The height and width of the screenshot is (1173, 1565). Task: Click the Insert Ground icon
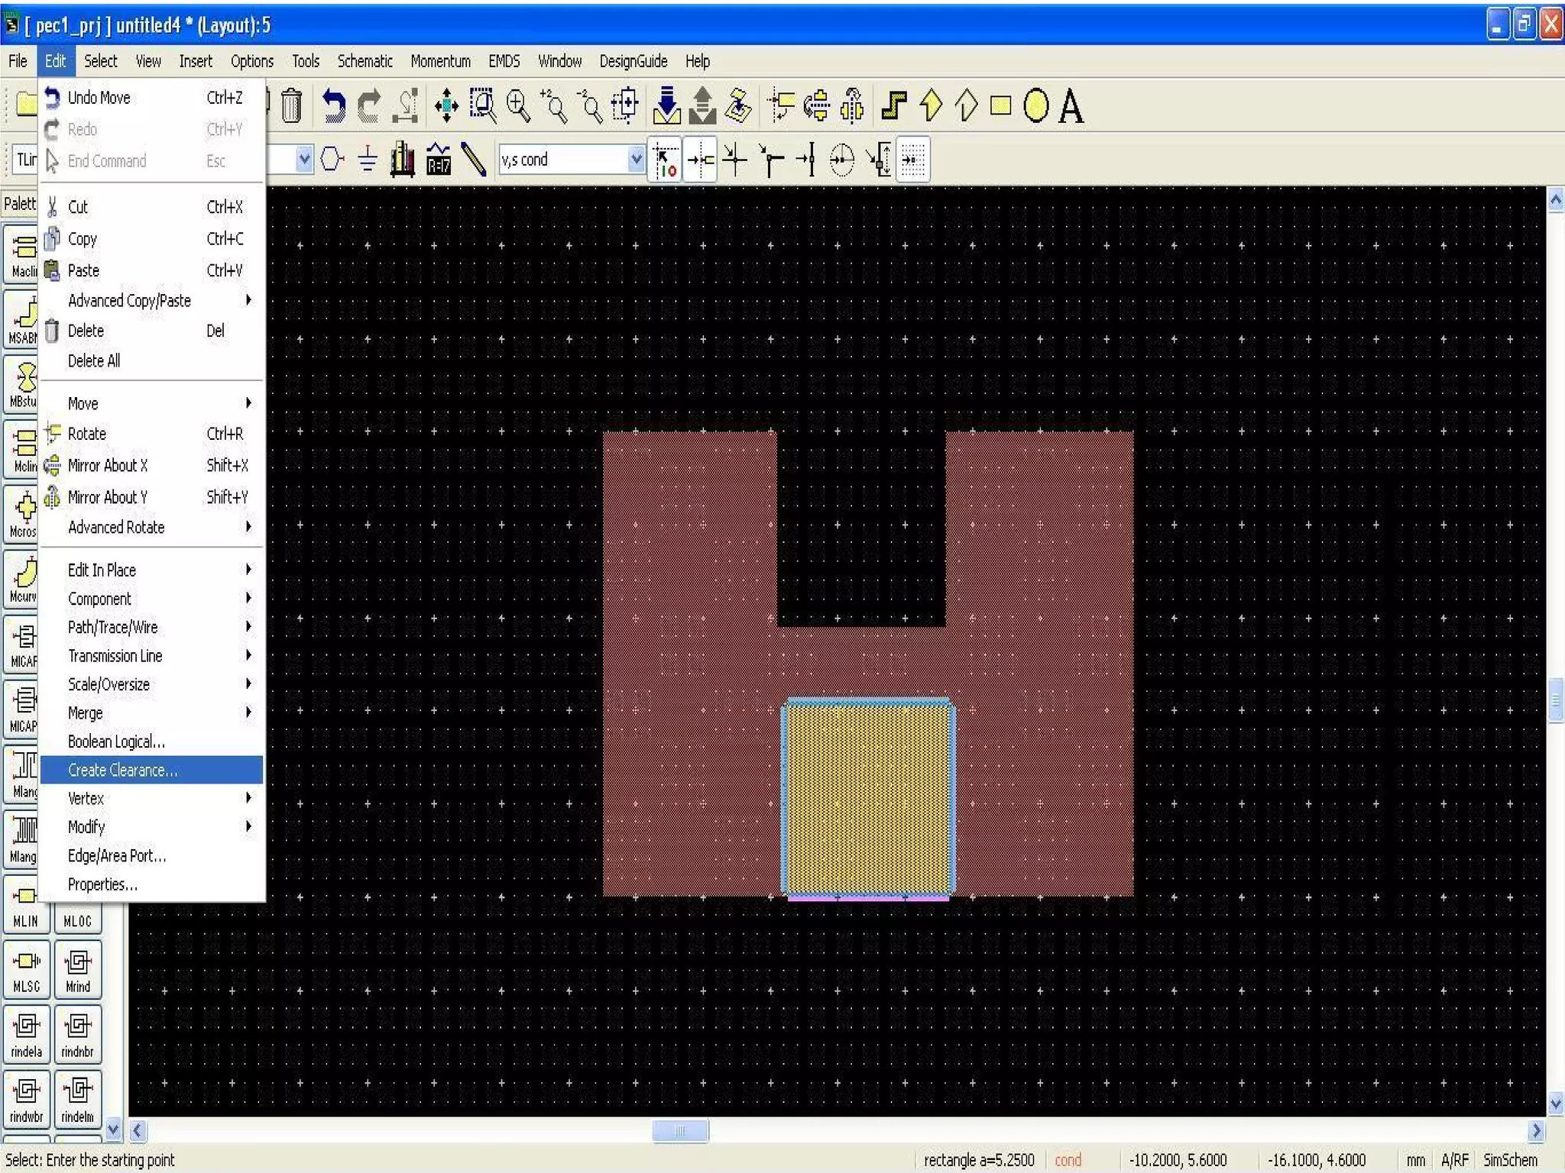[x=368, y=160]
